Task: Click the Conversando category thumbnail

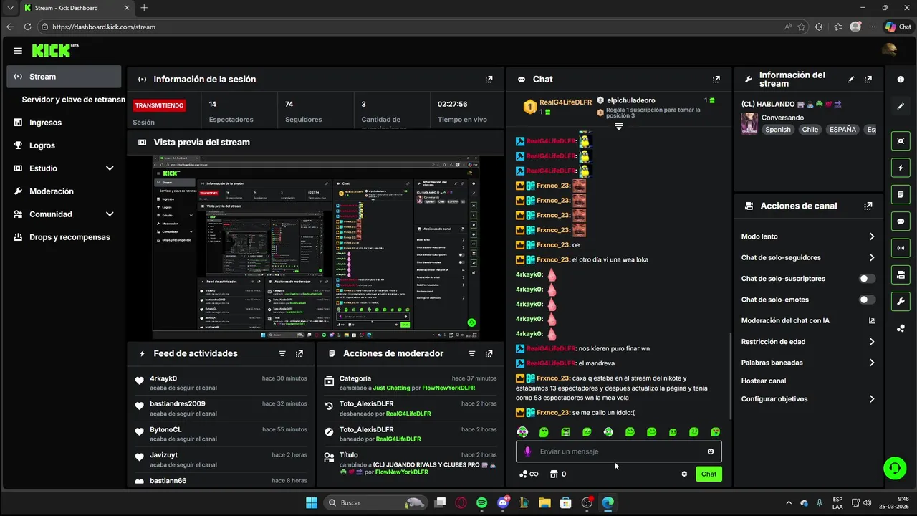Action: pos(749,123)
